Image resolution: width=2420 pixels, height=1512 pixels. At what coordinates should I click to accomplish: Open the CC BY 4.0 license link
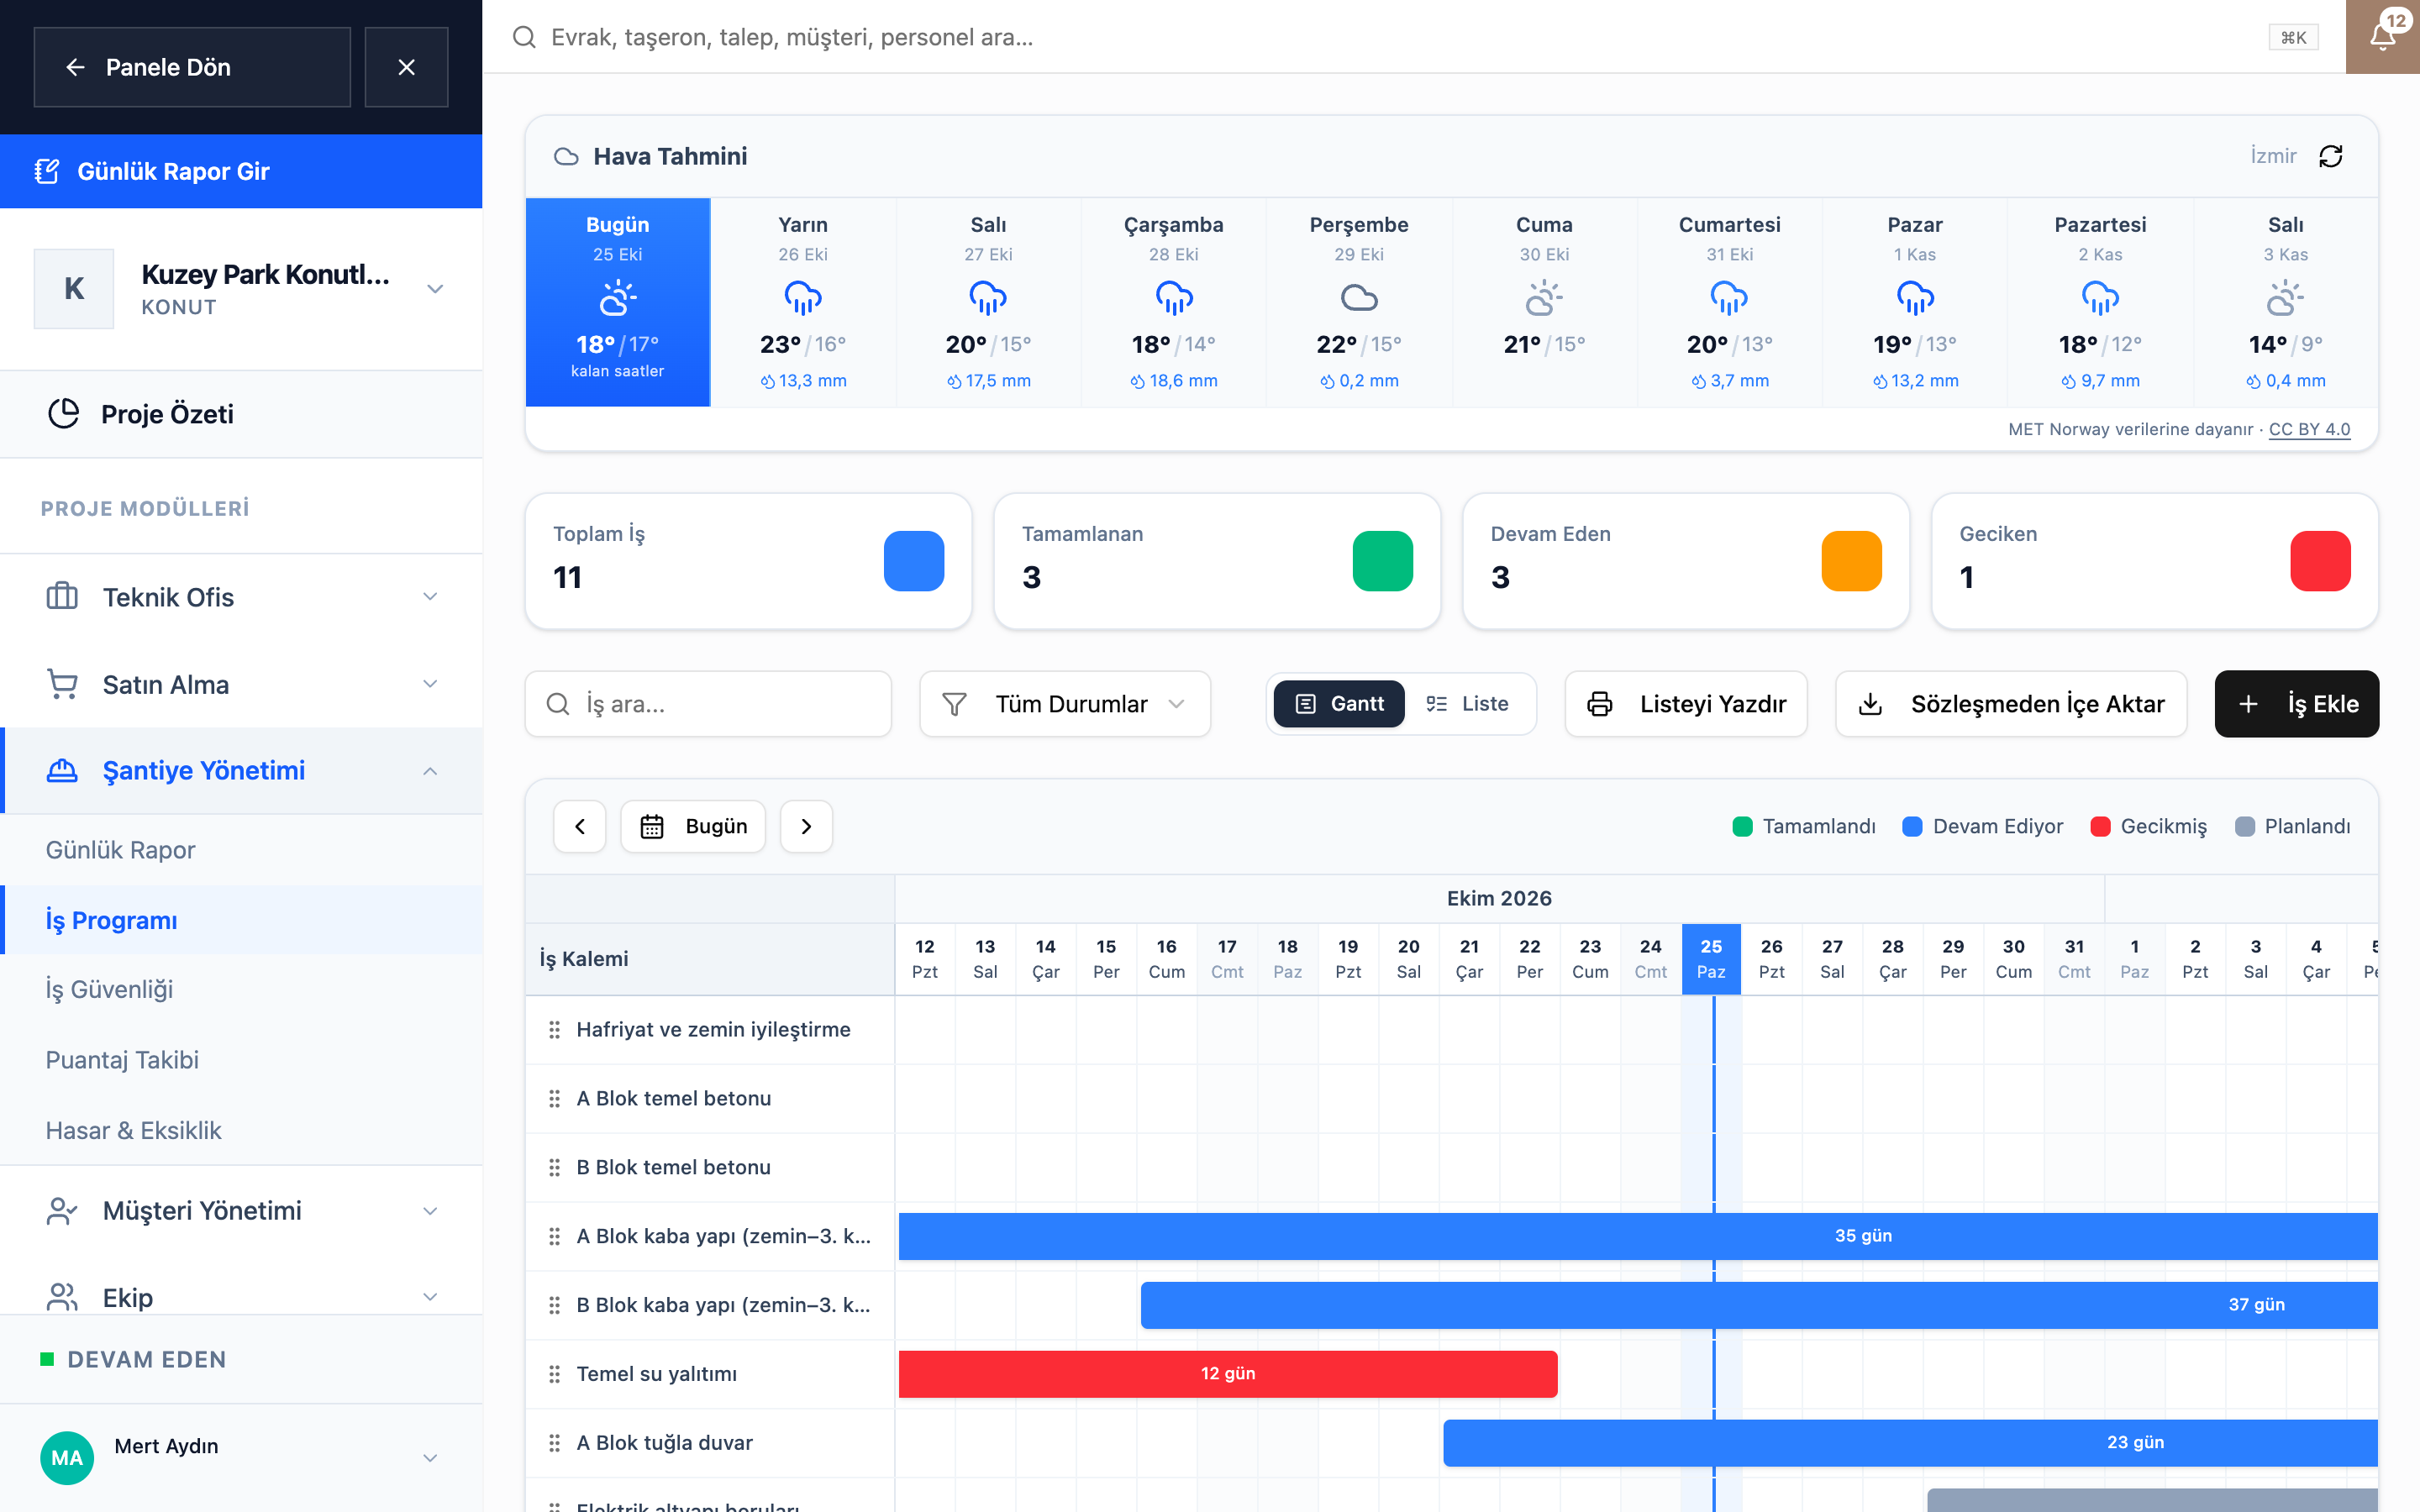[2310, 429]
